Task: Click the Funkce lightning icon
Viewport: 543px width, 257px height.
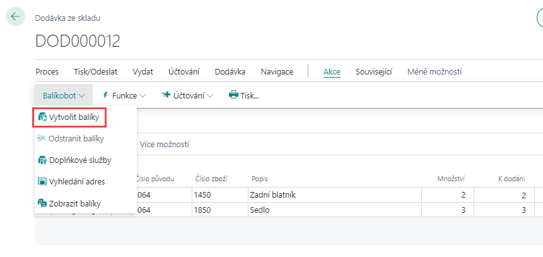Action: tap(105, 95)
